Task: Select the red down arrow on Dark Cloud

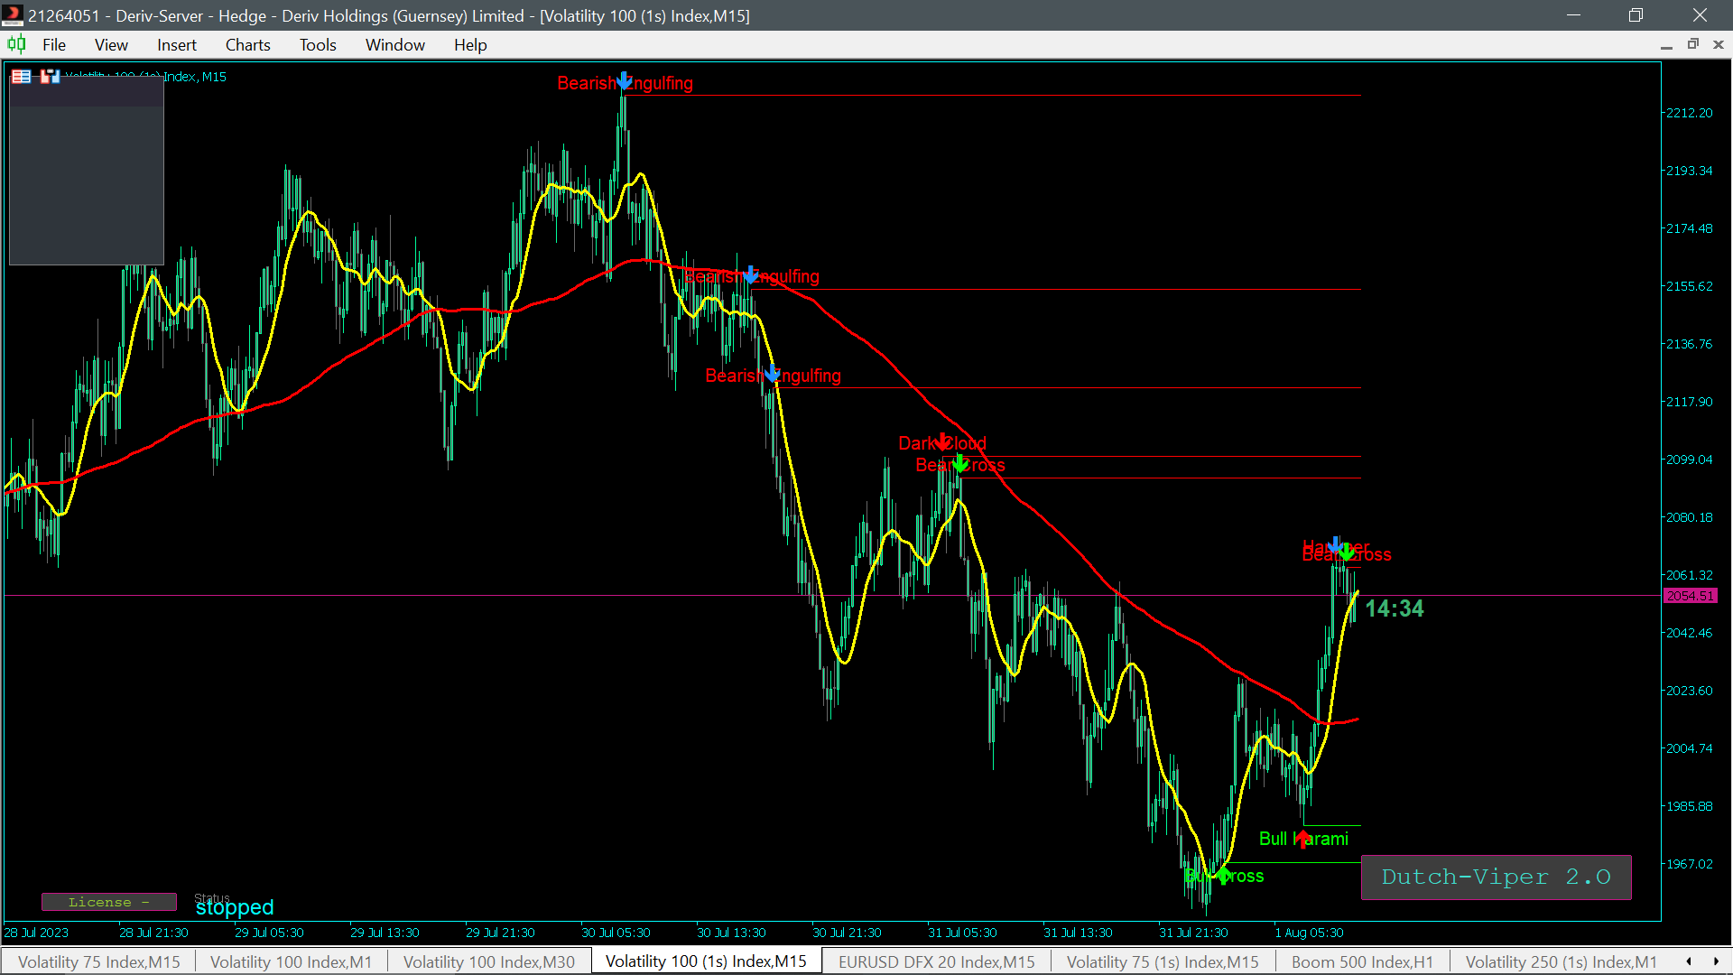Action: (941, 441)
